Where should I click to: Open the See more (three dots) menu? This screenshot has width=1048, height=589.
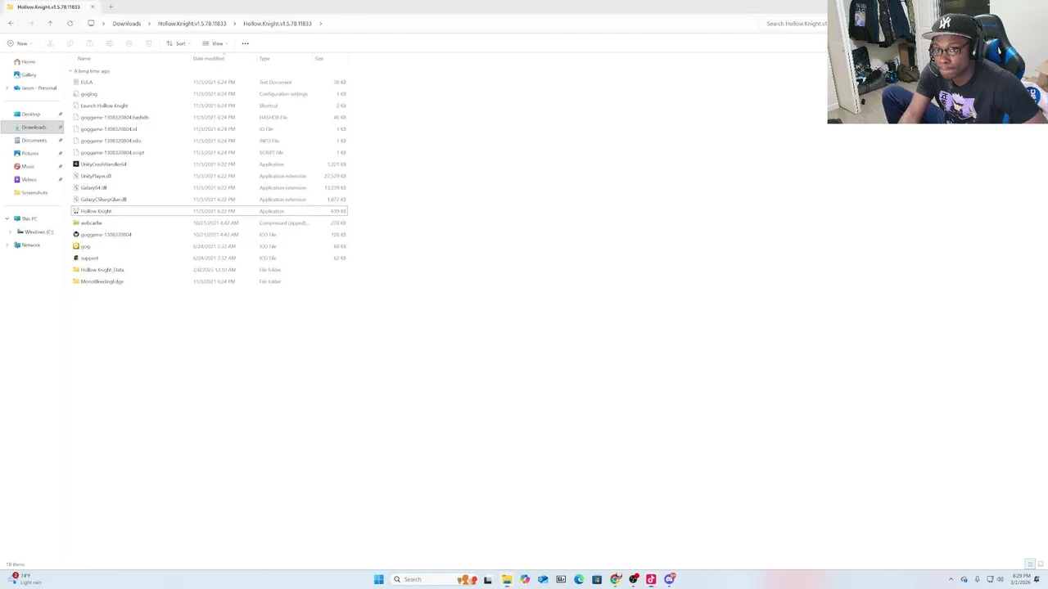[x=245, y=43]
